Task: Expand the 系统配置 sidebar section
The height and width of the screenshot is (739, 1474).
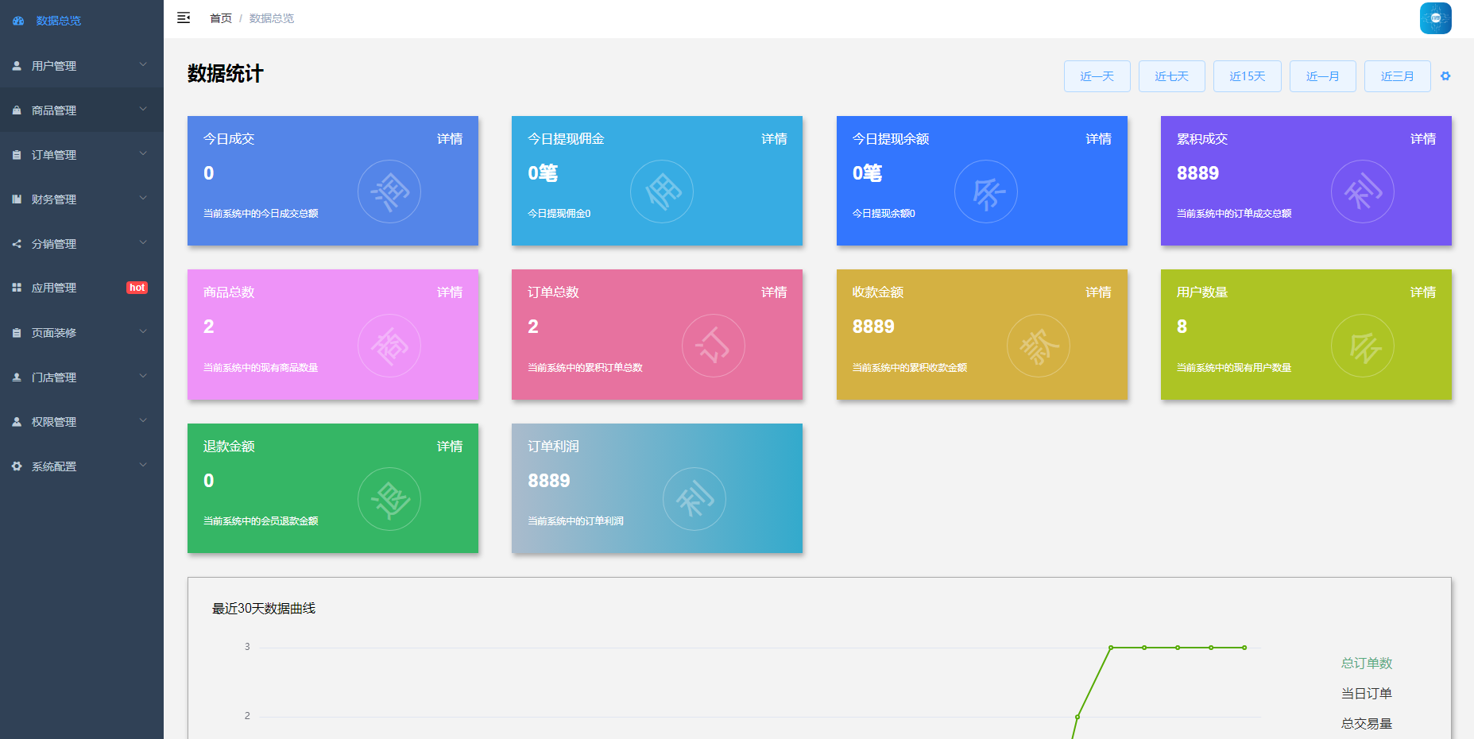Action: [x=81, y=466]
